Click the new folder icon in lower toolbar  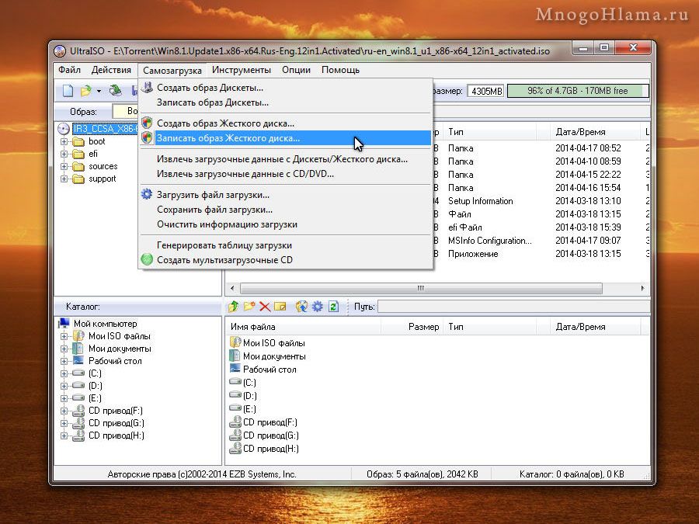pos(249,307)
